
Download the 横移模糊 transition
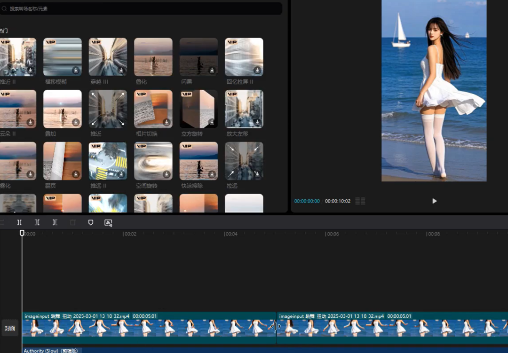[76, 70]
